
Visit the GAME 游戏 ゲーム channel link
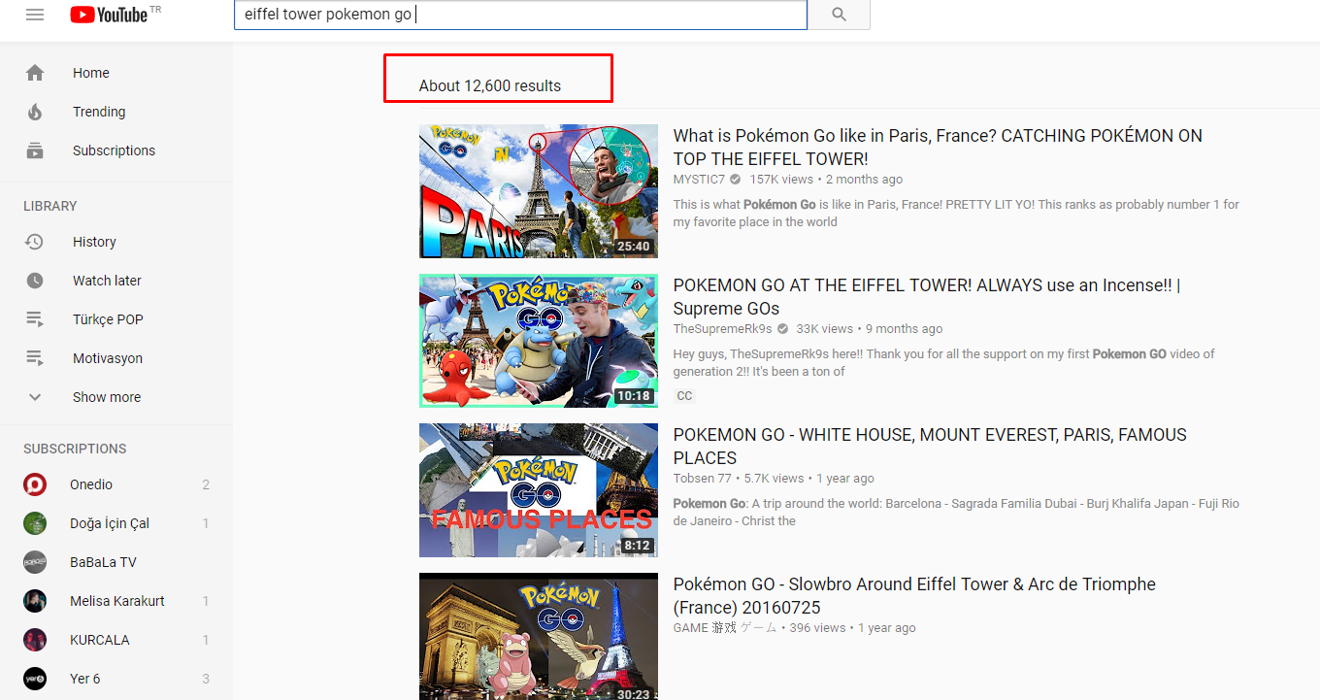click(x=725, y=628)
